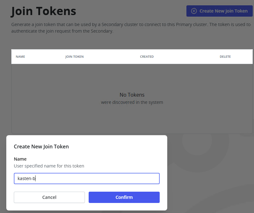This screenshot has width=254, height=213.
Task: Click the join token description paragraph
Action: pos(131,28)
